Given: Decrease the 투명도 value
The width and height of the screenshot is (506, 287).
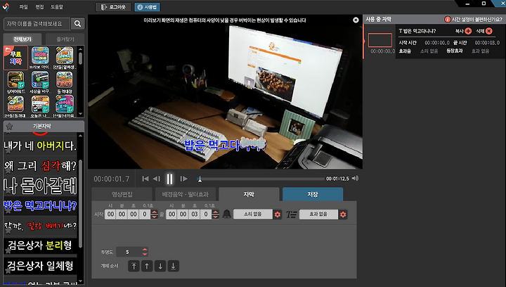Looking at the screenshot, I should click(x=145, y=254).
